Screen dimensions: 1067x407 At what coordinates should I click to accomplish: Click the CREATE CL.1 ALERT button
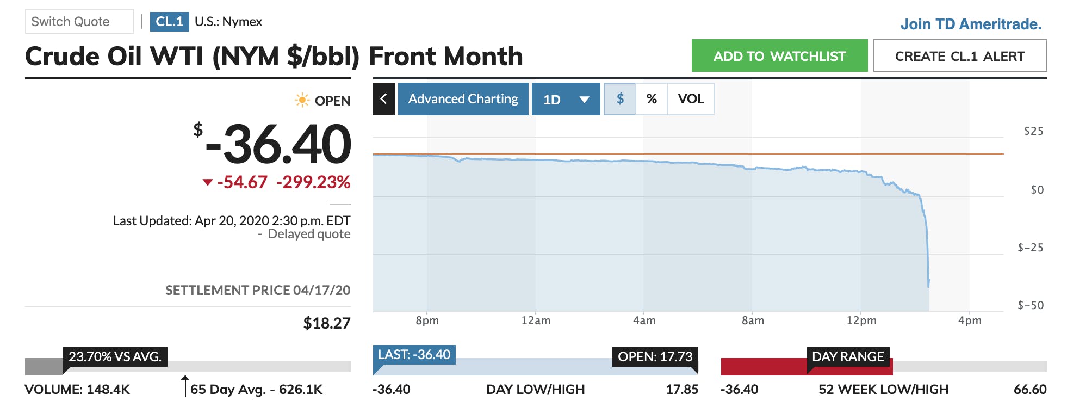tap(960, 56)
